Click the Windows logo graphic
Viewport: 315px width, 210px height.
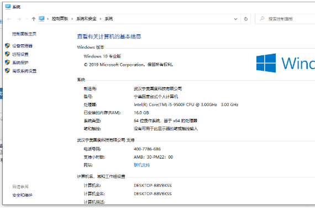tap(266, 63)
